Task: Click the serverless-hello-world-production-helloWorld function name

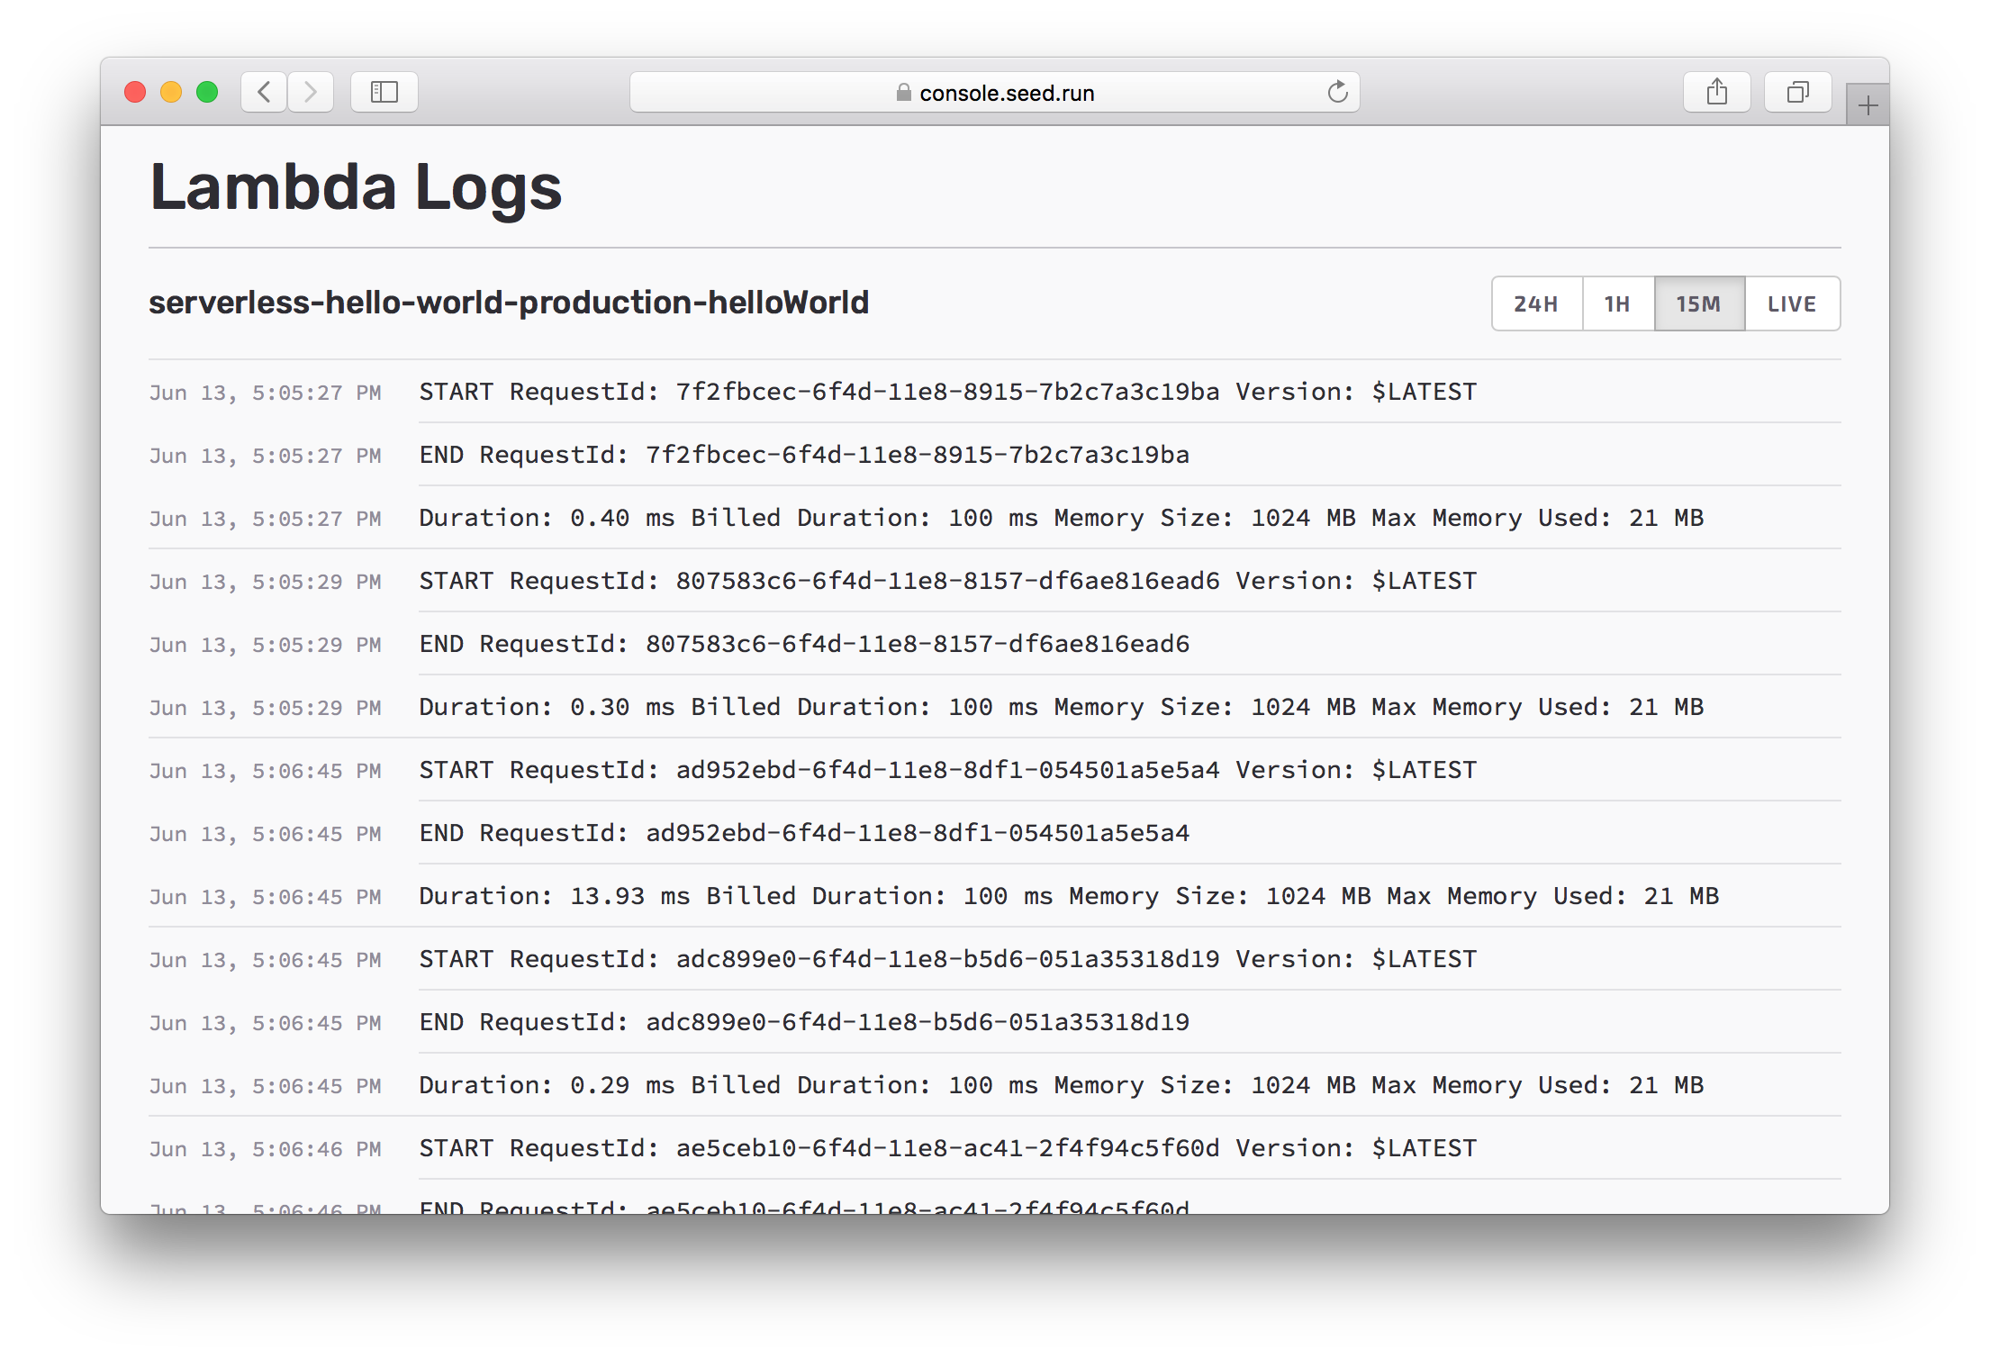Action: [x=509, y=303]
